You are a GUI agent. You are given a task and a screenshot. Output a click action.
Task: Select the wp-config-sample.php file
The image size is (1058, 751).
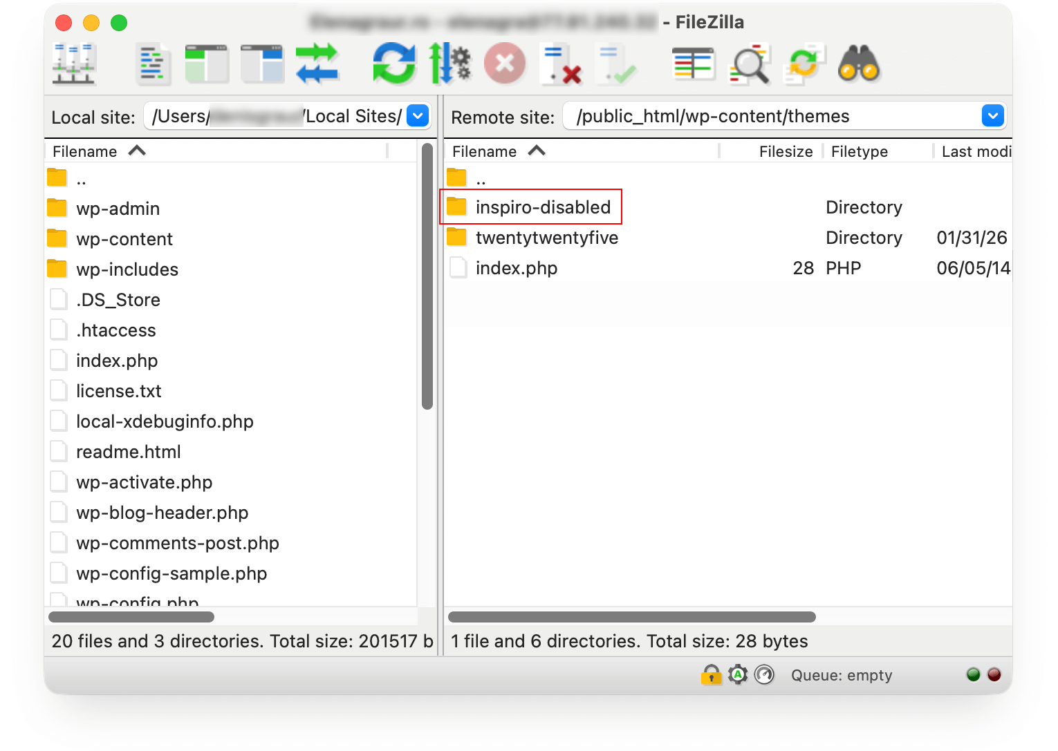[x=231, y=573]
